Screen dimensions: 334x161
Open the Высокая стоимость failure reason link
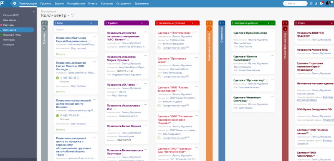pos(314,142)
